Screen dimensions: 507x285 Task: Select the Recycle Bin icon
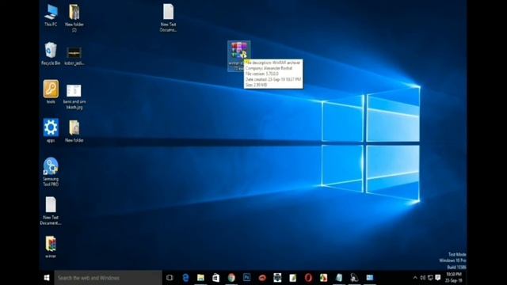tap(51, 54)
